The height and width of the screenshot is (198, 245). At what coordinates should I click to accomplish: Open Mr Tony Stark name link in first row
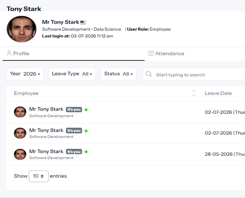click(46, 109)
